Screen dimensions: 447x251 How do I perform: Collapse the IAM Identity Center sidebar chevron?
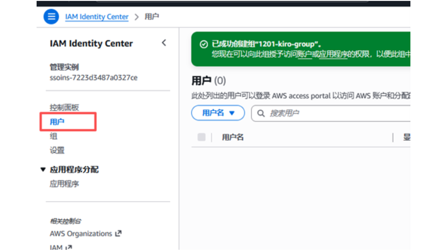pyautogui.click(x=164, y=43)
